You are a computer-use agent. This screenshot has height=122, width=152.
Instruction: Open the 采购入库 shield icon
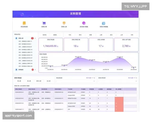tap(64, 23)
